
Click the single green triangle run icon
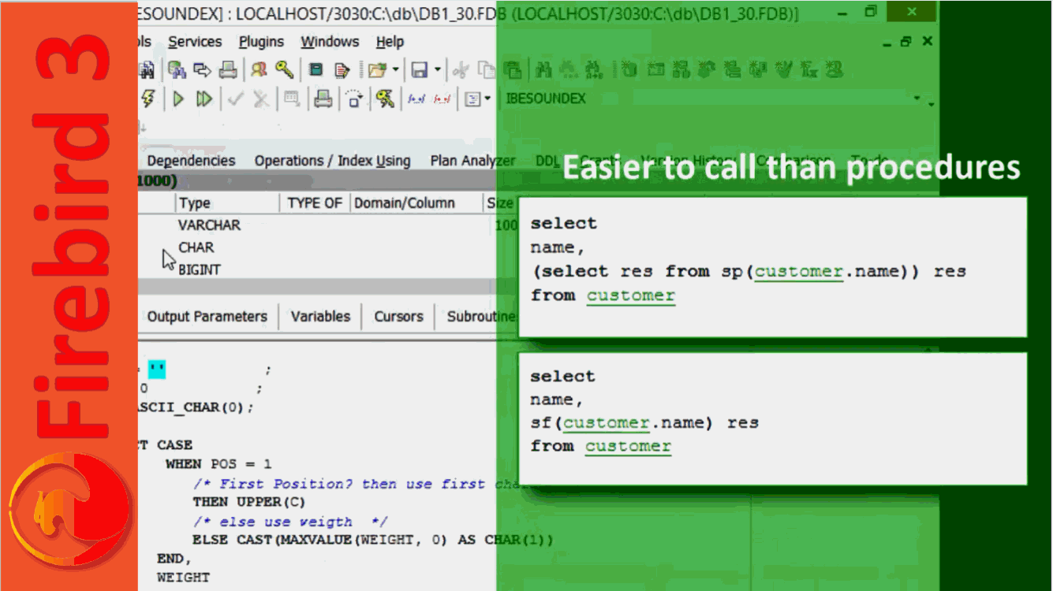178,98
